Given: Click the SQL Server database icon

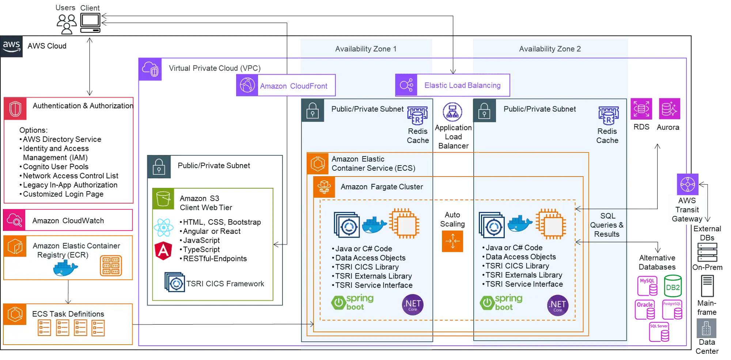Looking at the screenshot, I should point(659,332).
